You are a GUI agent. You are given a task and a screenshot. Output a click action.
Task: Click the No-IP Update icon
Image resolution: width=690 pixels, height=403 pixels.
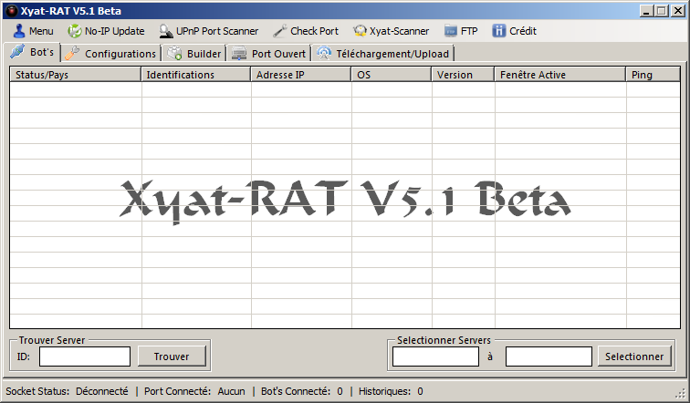pyautogui.click(x=75, y=31)
